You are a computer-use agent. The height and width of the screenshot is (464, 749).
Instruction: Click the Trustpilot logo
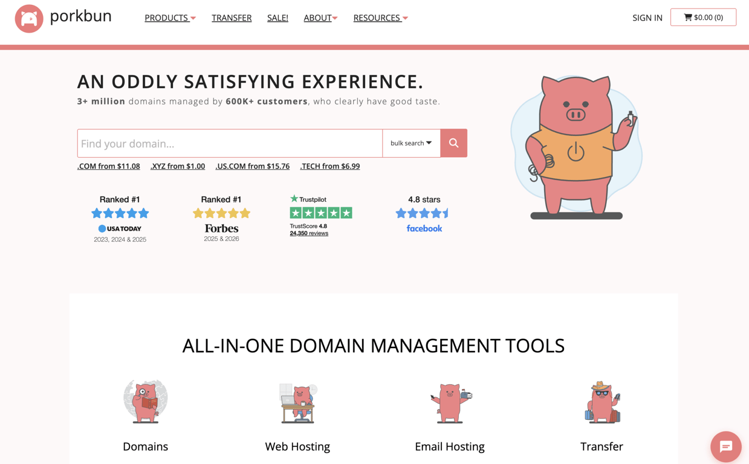pos(308,199)
